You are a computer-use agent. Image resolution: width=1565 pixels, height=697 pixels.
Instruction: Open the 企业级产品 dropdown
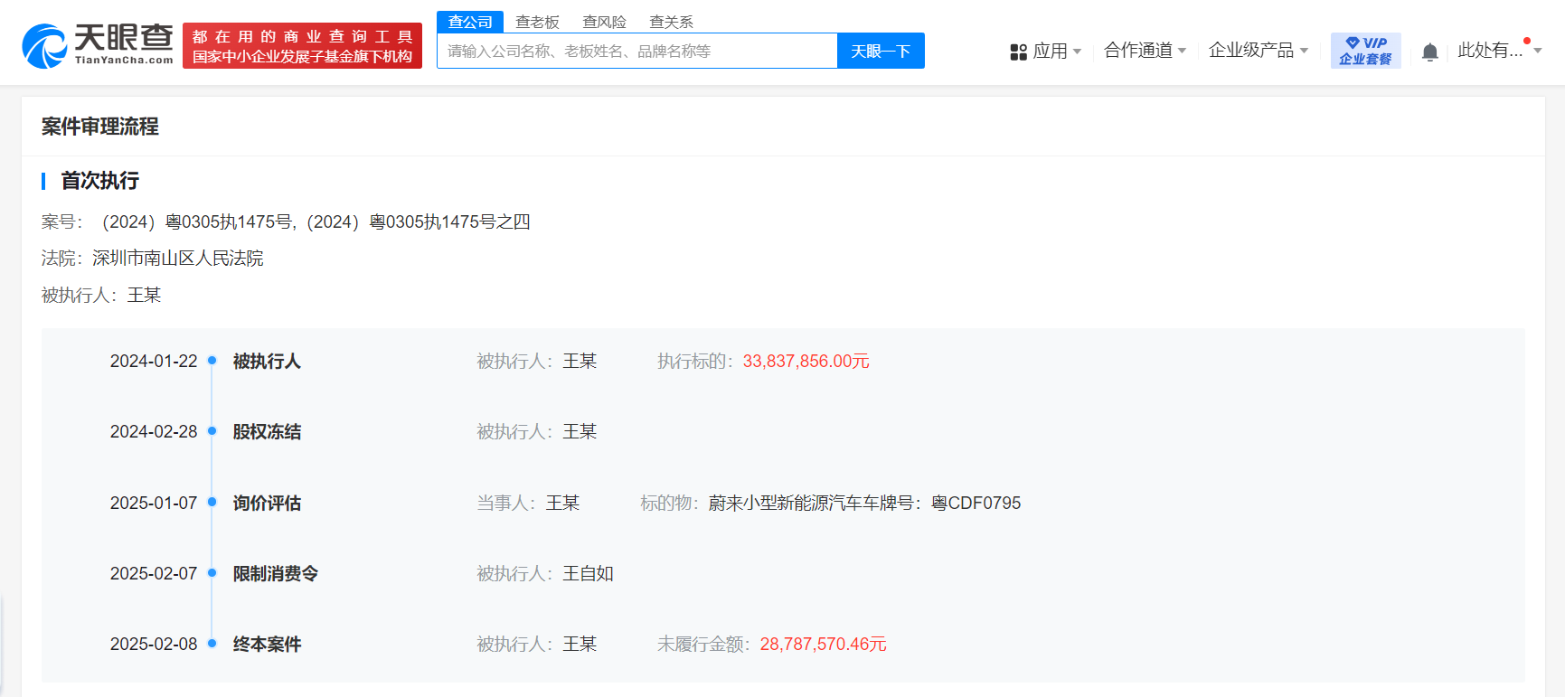(1258, 51)
